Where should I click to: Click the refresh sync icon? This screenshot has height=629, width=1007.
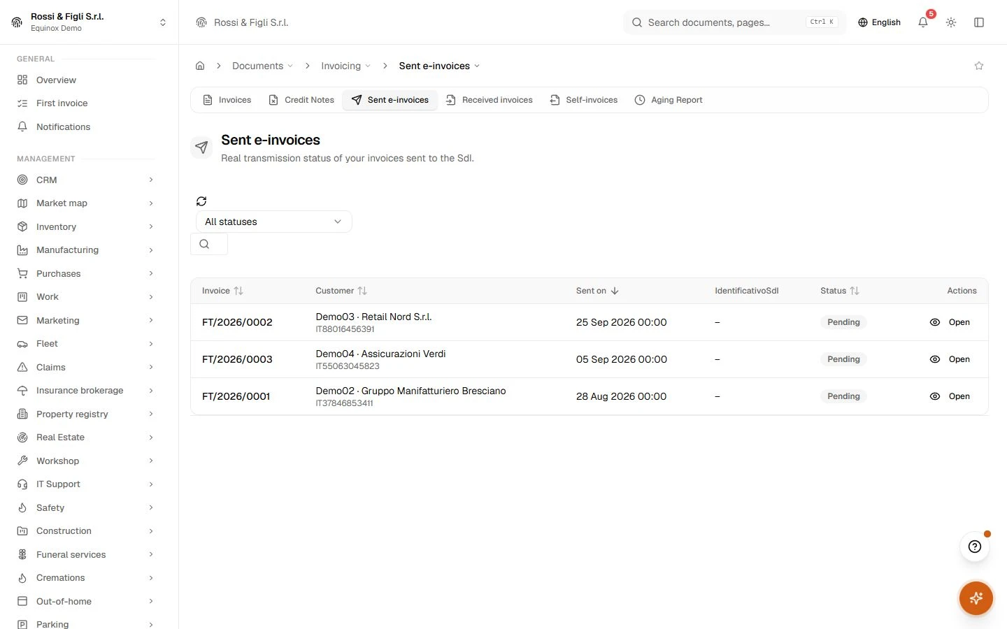[201, 201]
